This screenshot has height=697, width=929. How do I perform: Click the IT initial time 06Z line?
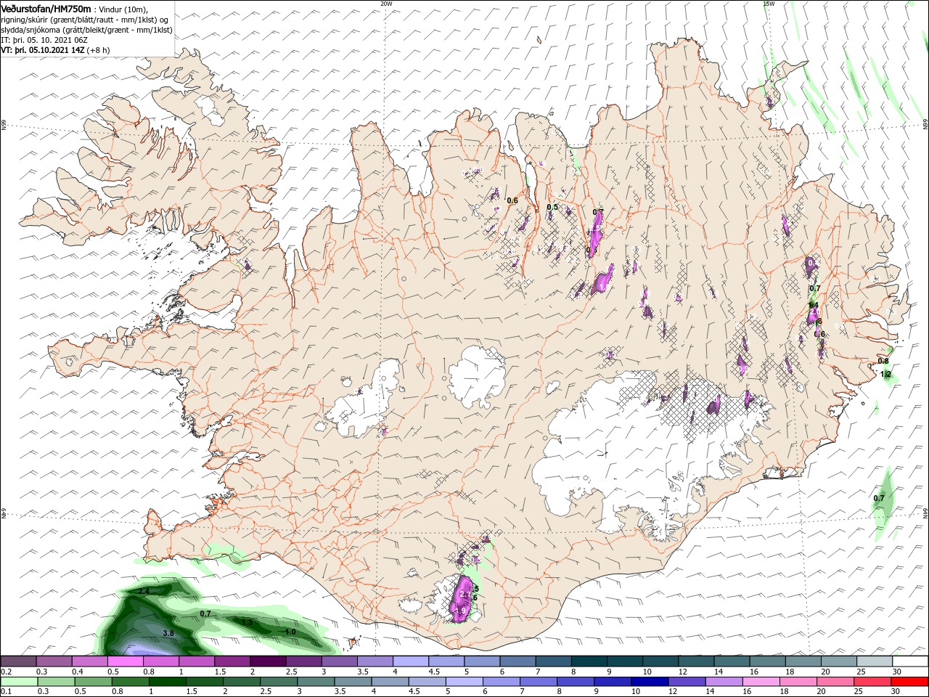43,40
